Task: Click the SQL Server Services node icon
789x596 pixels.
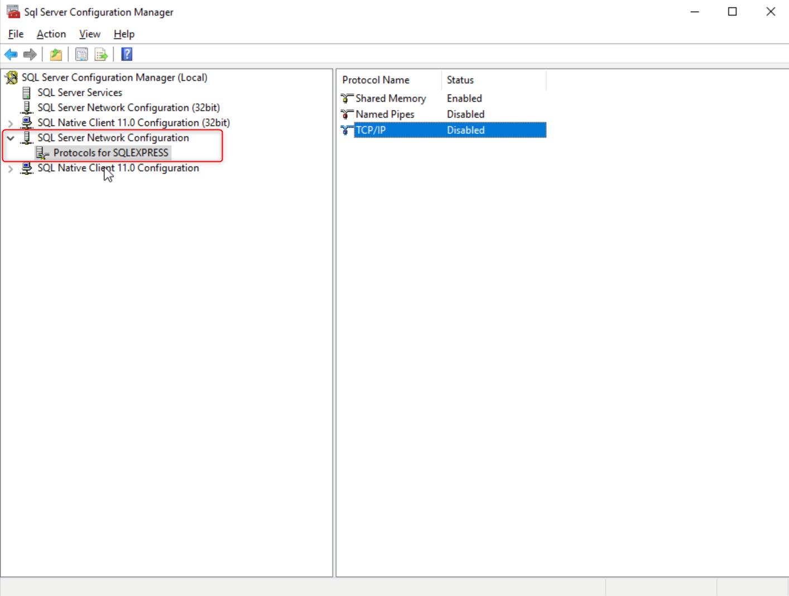Action: click(x=26, y=93)
